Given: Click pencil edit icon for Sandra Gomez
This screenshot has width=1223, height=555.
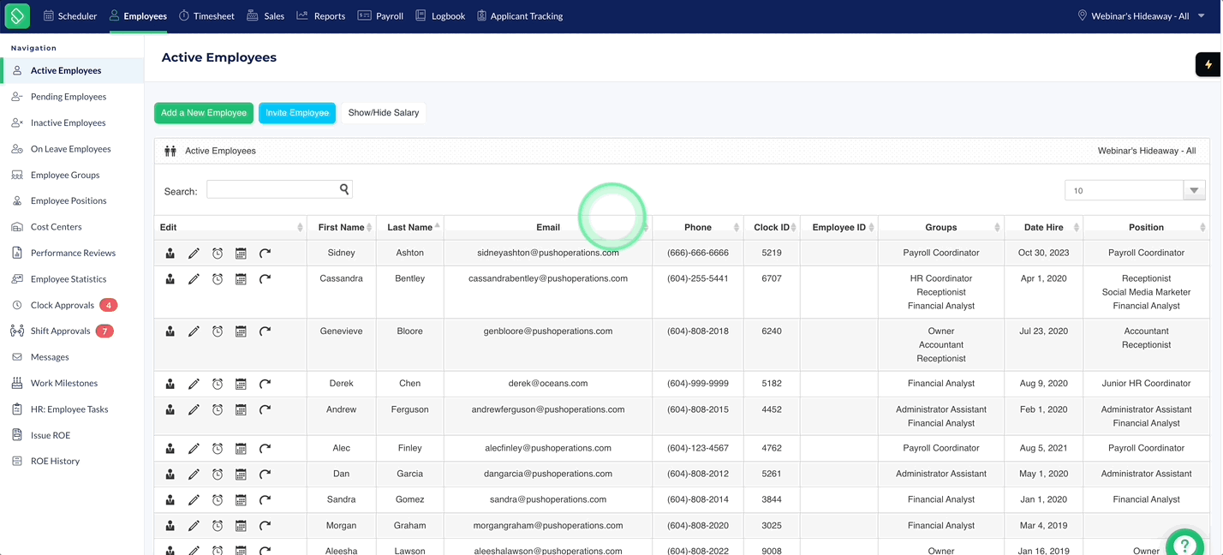Looking at the screenshot, I should click(194, 500).
